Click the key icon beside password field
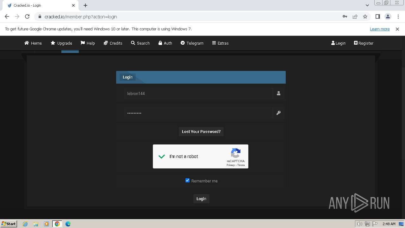Screen dimensions: 405x228 278,113
